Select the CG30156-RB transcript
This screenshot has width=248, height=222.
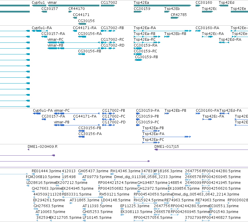(x=82, y=54)
